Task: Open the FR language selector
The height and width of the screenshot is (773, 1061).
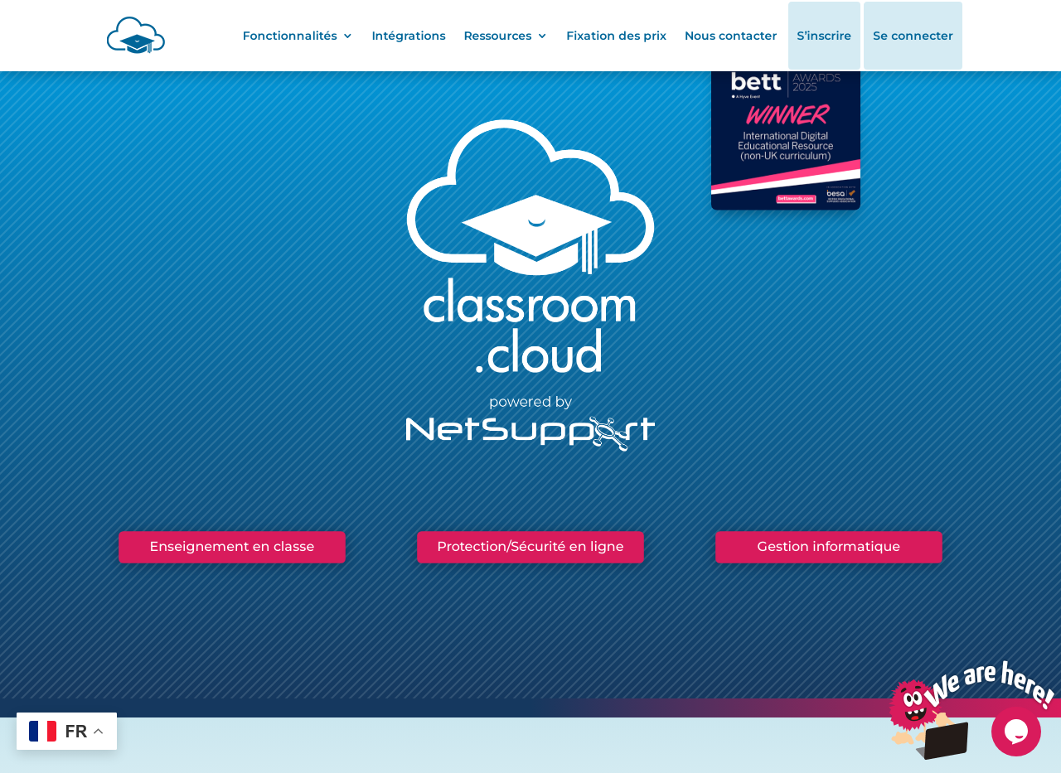Action: coord(66,732)
